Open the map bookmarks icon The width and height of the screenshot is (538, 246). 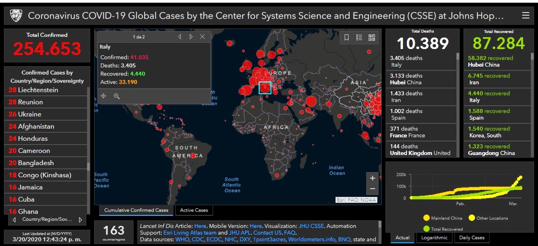(346, 37)
